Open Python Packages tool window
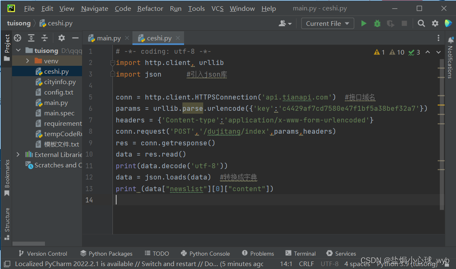 (x=106, y=254)
